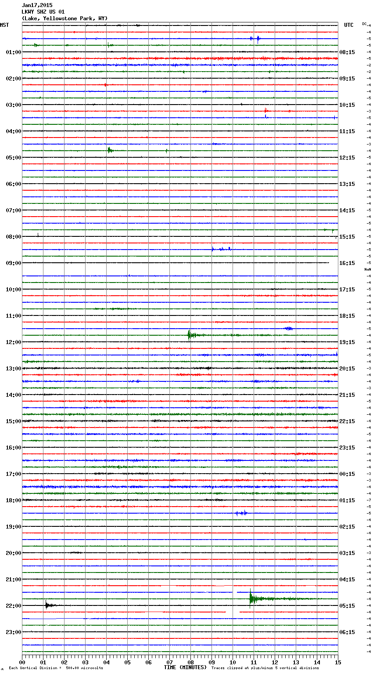Select the station code LKWY SHZ US 01
This screenshot has height=674, width=373.
(x=43, y=12)
